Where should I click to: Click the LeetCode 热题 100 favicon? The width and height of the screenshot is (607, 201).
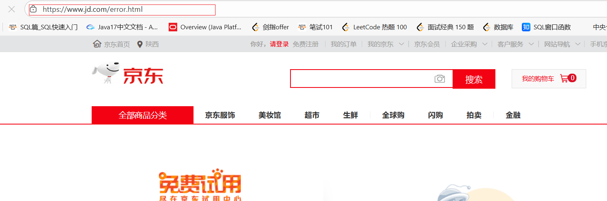coord(345,27)
